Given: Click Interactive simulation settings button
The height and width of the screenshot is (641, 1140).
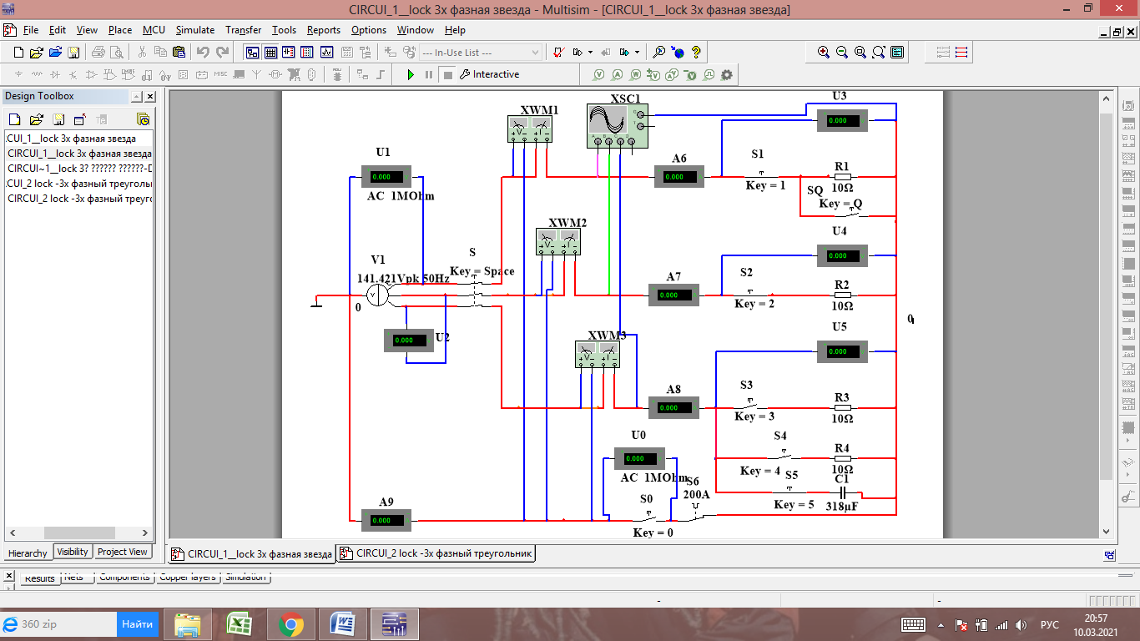Looking at the screenshot, I should tap(489, 74).
